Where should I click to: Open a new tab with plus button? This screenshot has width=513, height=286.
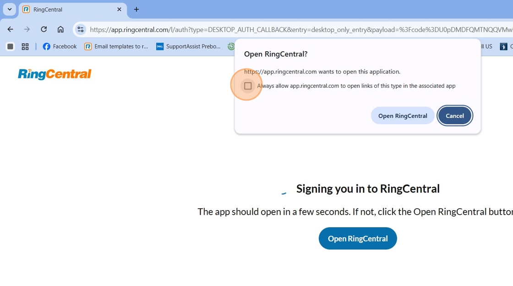tap(136, 10)
